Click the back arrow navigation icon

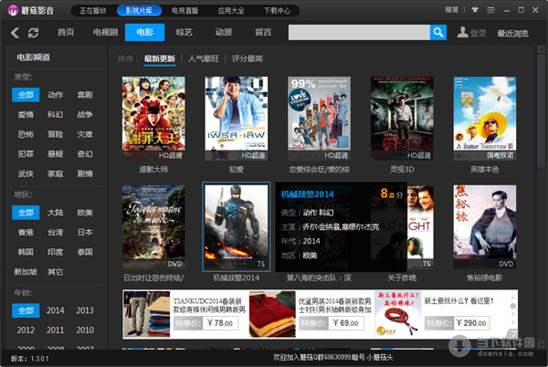[x=15, y=33]
